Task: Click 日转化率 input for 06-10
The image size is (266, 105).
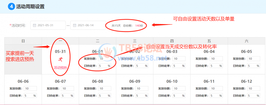Action: coord(179,96)
